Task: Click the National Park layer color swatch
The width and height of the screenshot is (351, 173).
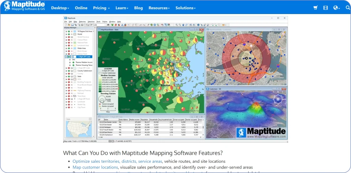Action: point(75,42)
